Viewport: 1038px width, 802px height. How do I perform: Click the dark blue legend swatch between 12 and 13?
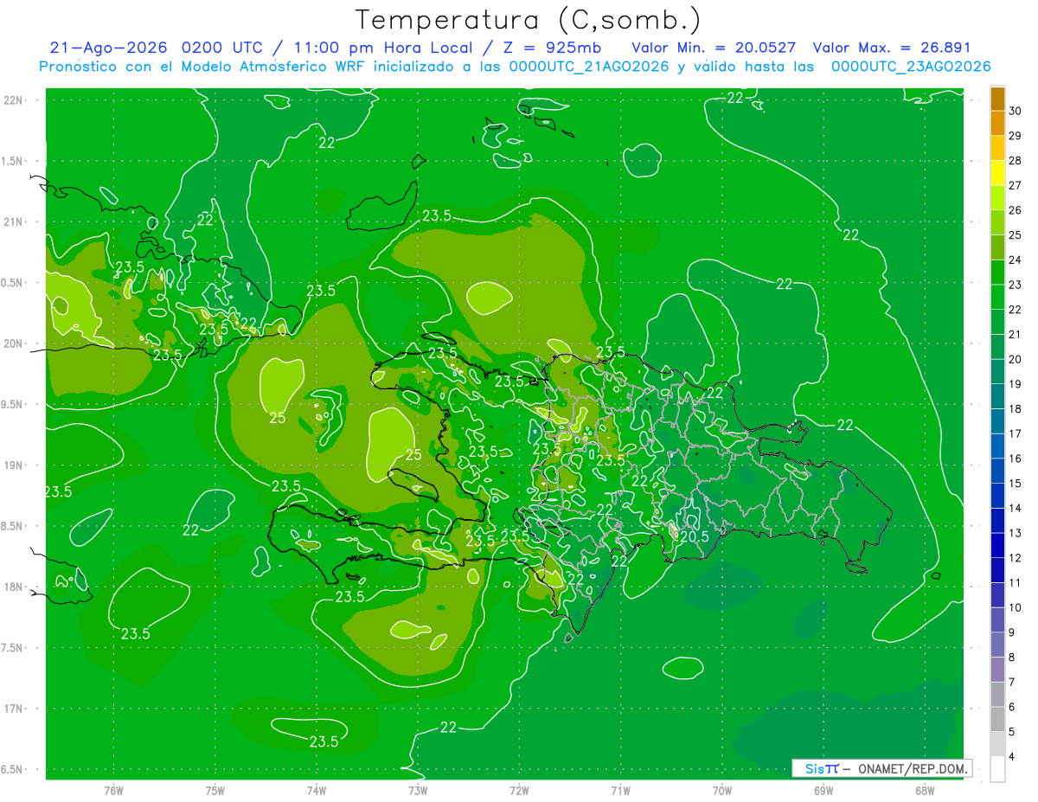(x=997, y=545)
